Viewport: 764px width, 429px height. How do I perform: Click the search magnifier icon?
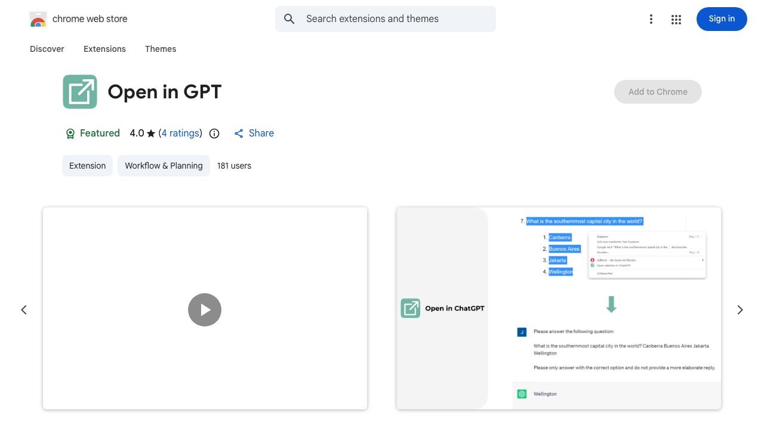(289, 19)
